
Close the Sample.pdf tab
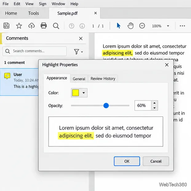click(95, 13)
